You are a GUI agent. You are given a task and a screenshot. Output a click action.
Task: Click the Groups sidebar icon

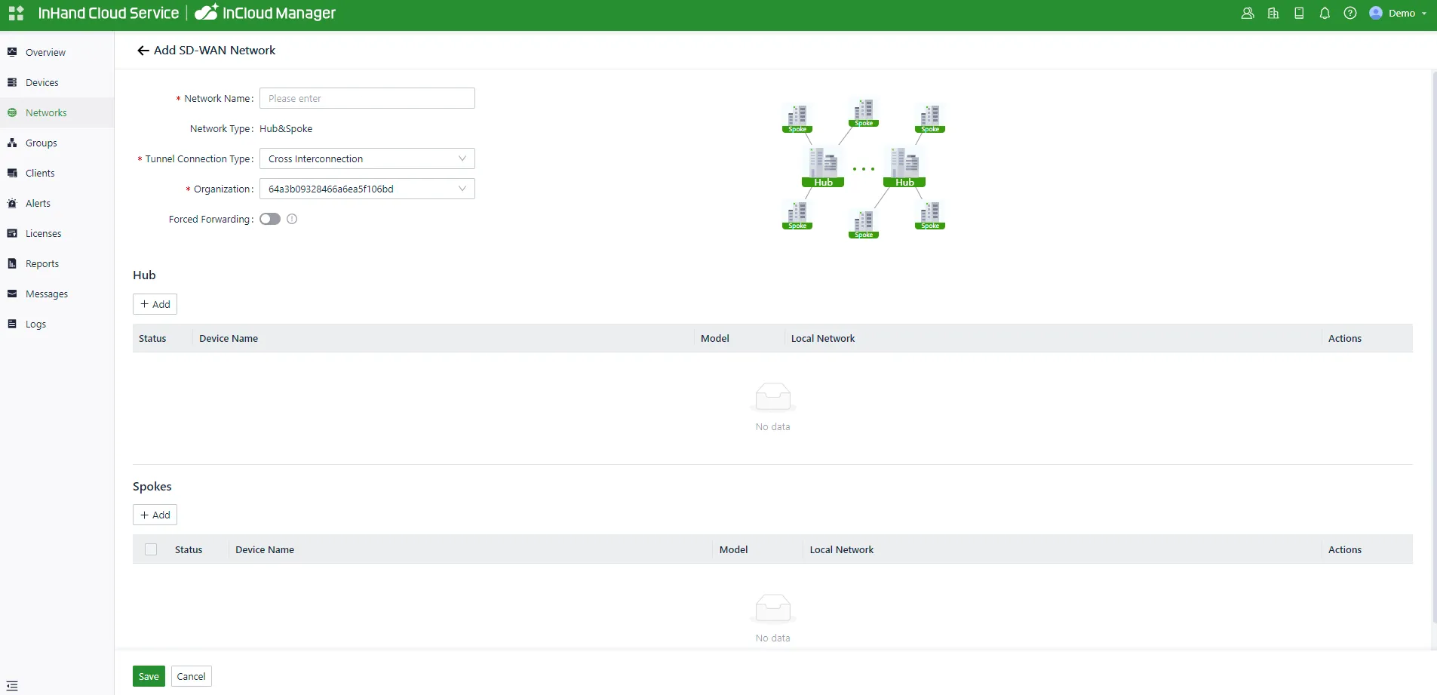(12, 143)
